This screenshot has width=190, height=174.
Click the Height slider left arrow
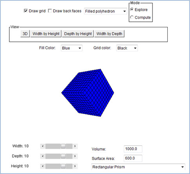(43, 166)
